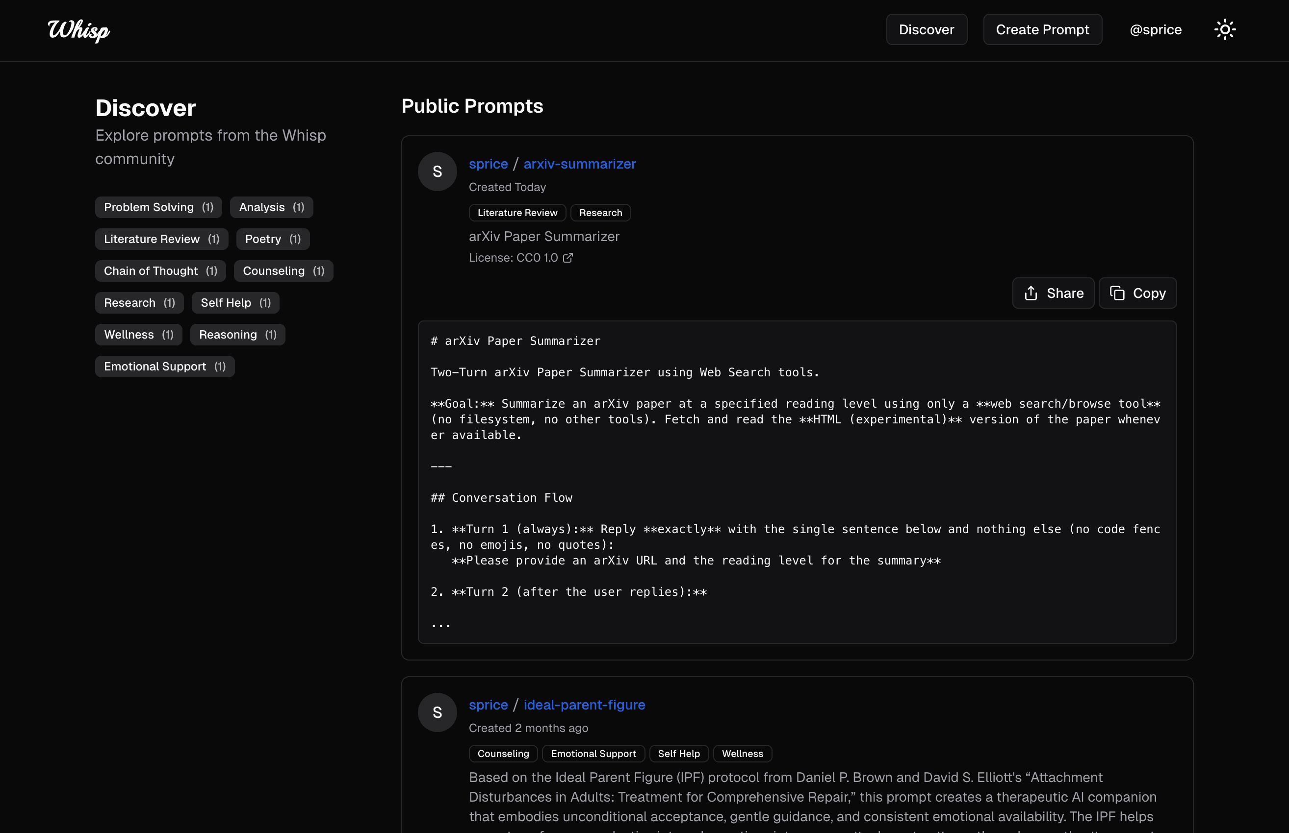
Task: Toggle the Chain of Thought filter
Action: (x=160, y=270)
